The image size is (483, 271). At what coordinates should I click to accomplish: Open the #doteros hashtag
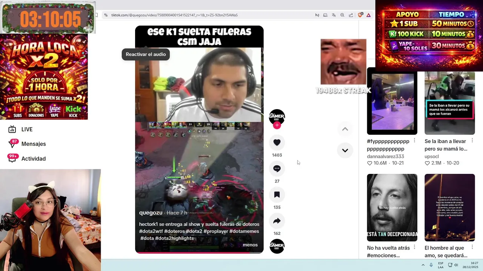tap(174, 231)
